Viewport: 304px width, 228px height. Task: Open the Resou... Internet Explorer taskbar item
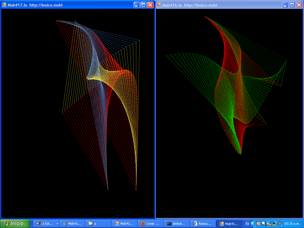coord(203,224)
